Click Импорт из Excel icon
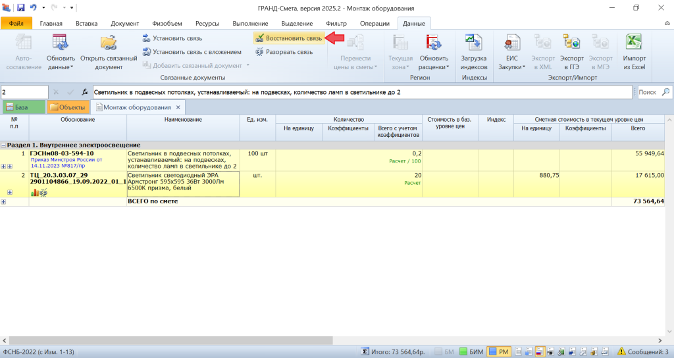The width and height of the screenshot is (674, 358). coord(633,53)
